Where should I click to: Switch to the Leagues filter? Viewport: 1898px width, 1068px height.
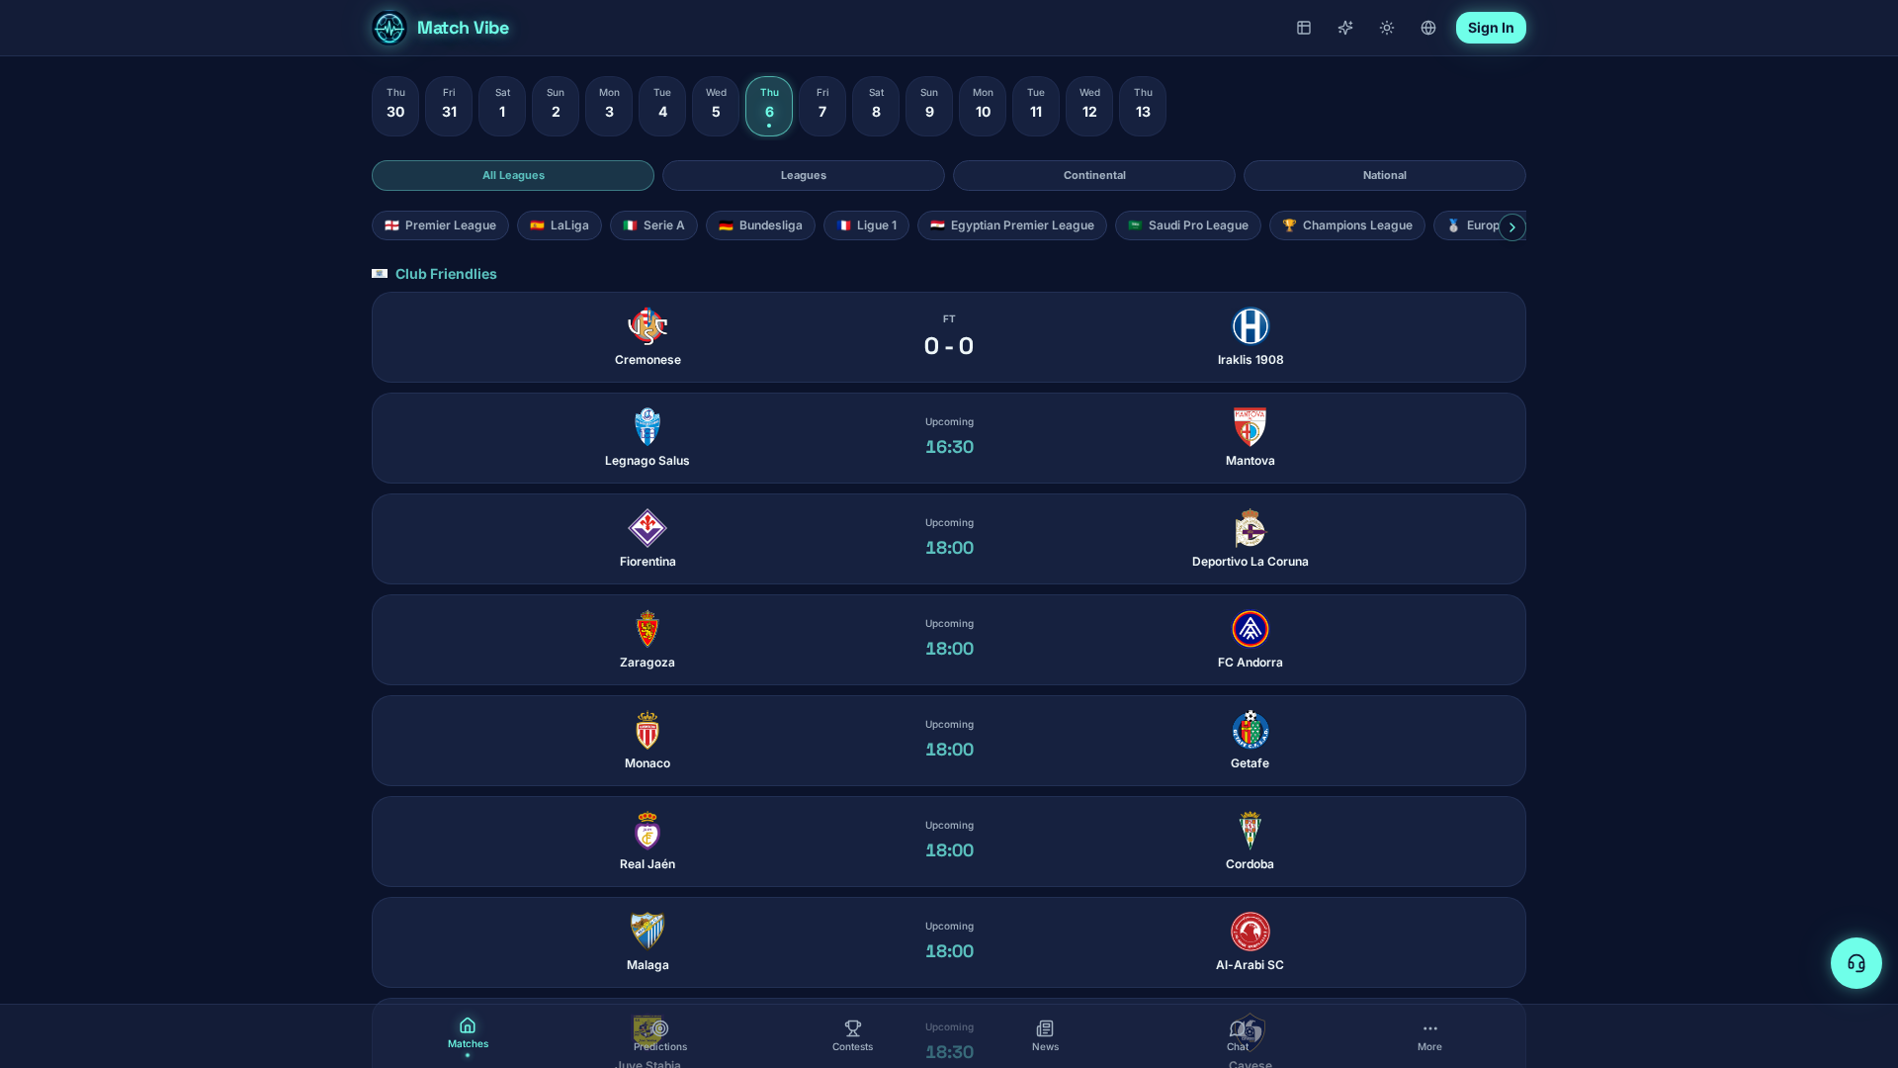804,175
